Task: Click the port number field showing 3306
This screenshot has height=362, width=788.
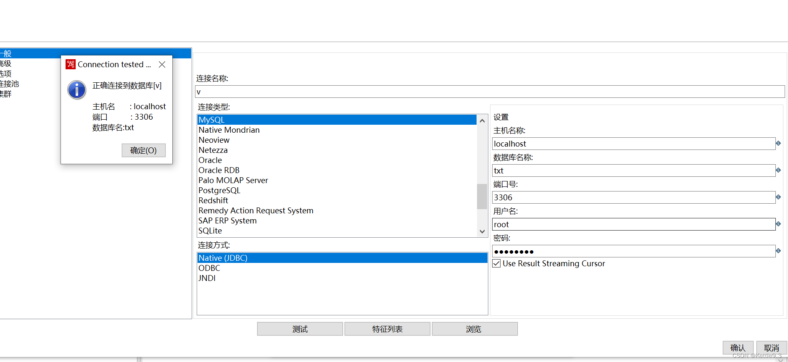Action: 634,197
